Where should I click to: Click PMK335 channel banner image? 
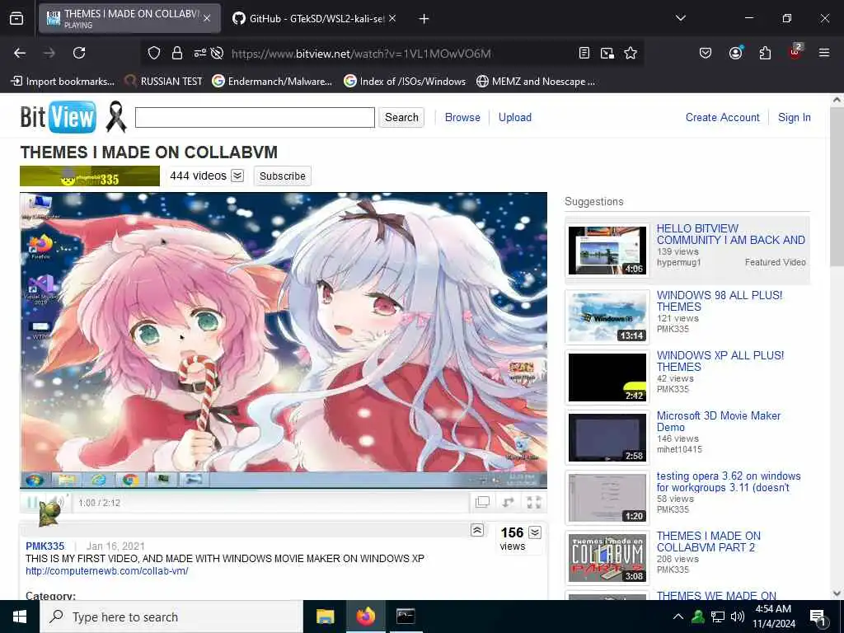tap(90, 176)
